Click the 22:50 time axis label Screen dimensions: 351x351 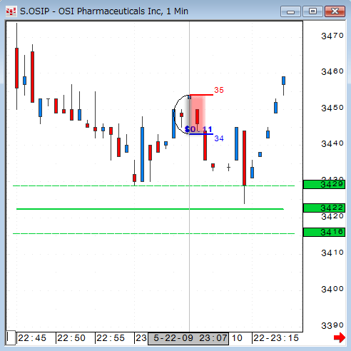(x=71, y=338)
